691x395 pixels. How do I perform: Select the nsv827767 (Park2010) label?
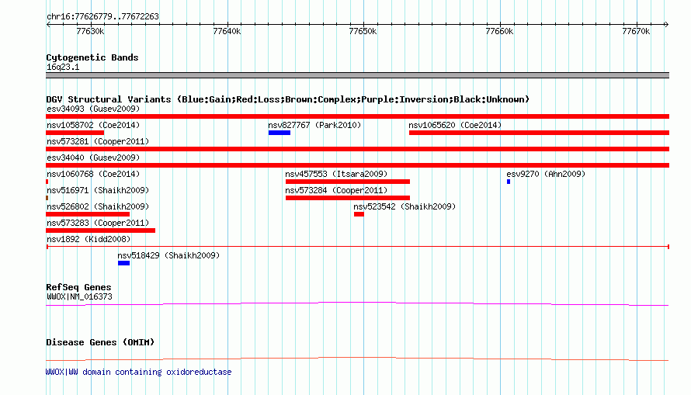point(314,125)
